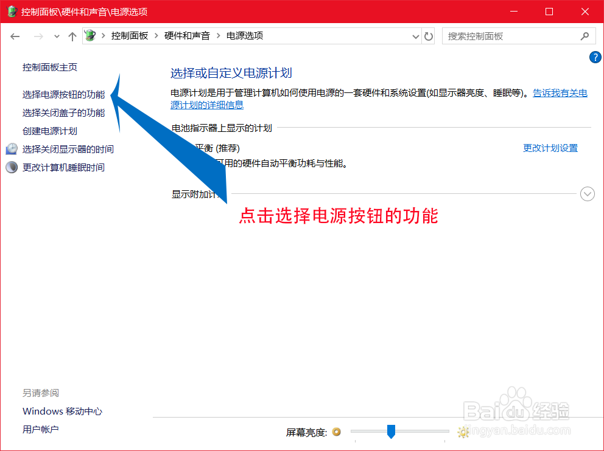Click the blue Help question mark icon

pyautogui.click(x=595, y=57)
